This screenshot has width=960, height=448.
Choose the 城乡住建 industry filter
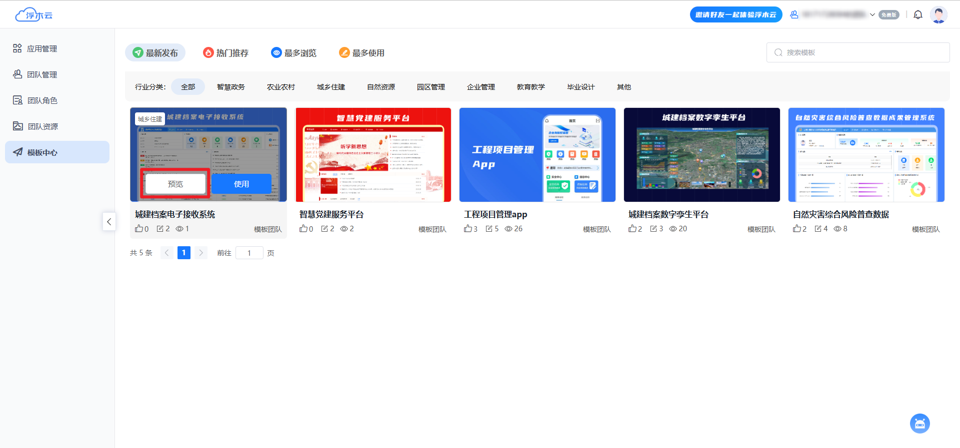[331, 87]
